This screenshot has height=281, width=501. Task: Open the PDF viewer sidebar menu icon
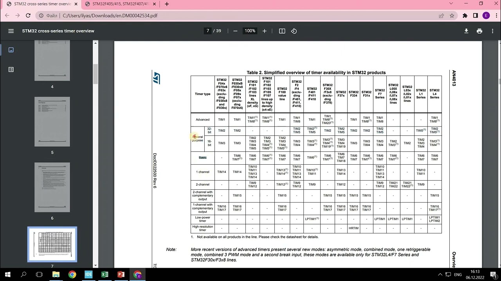[x=11, y=31]
